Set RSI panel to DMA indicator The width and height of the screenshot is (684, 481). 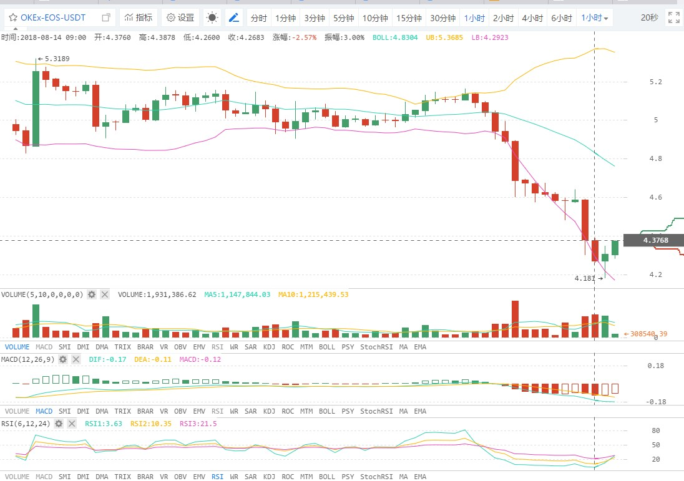point(102,477)
